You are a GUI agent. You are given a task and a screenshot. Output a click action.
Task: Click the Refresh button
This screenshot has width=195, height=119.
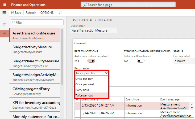[31, 13]
